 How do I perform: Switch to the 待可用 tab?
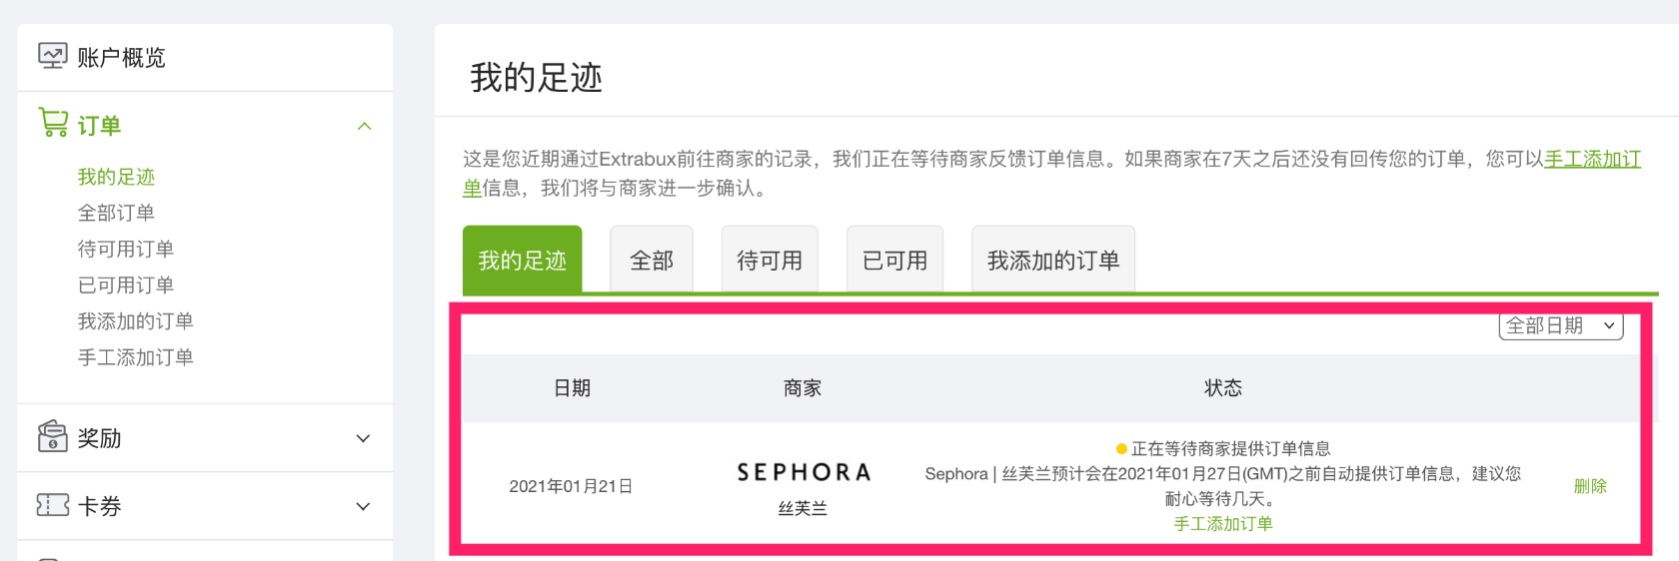click(770, 261)
